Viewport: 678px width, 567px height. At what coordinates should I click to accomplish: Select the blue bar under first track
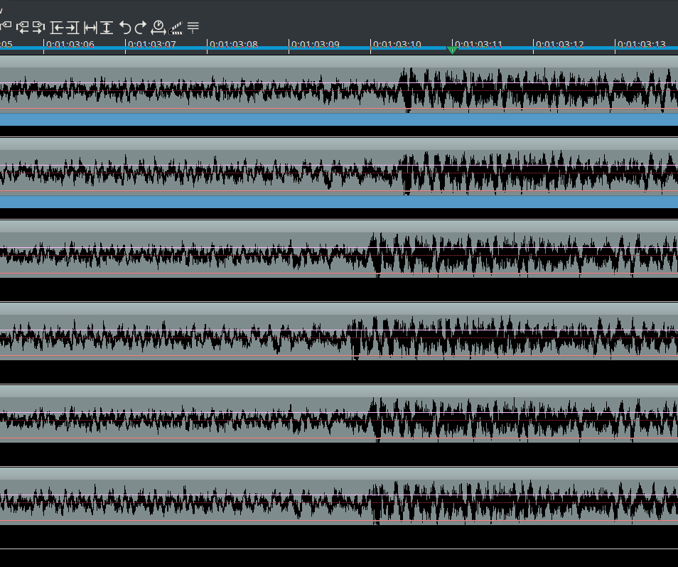click(339, 119)
